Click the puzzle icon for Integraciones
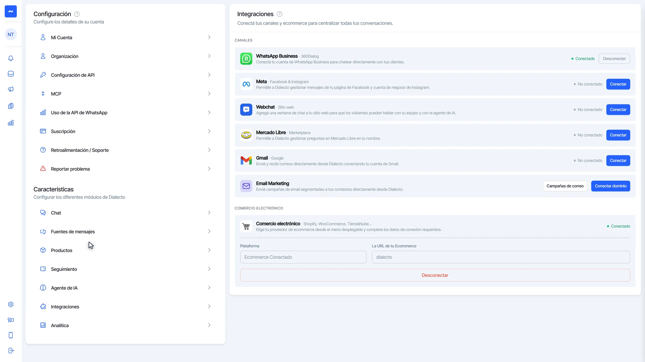Image resolution: width=645 pixels, height=362 pixels. pyautogui.click(x=43, y=306)
